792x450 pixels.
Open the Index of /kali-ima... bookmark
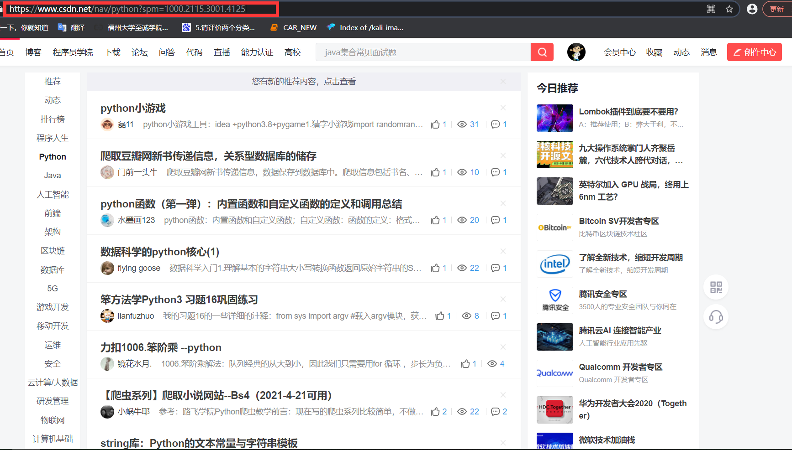click(365, 27)
